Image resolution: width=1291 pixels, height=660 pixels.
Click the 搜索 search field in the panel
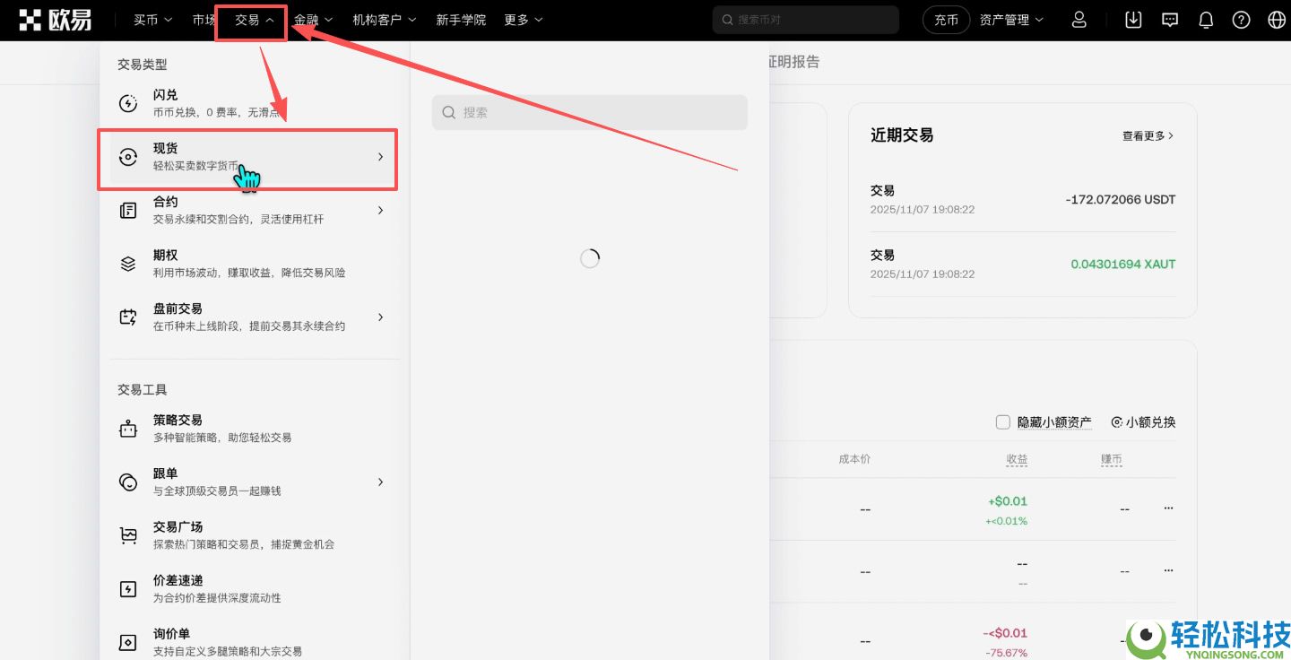(589, 112)
